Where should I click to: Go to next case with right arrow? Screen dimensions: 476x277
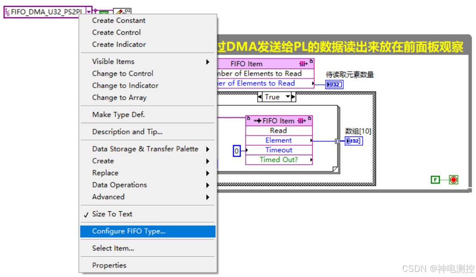point(293,97)
